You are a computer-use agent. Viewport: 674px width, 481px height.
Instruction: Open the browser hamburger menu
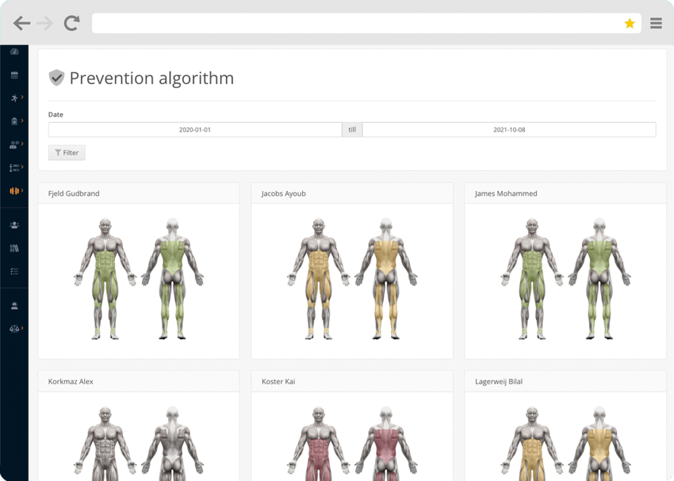point(656,23)
